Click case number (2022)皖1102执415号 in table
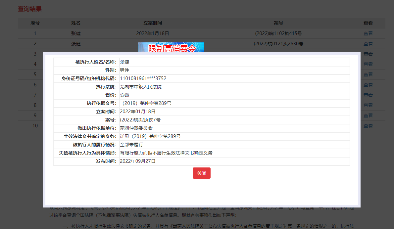 click(278, 33)
